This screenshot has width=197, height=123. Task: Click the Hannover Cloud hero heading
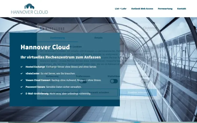(x=45, y=47)
